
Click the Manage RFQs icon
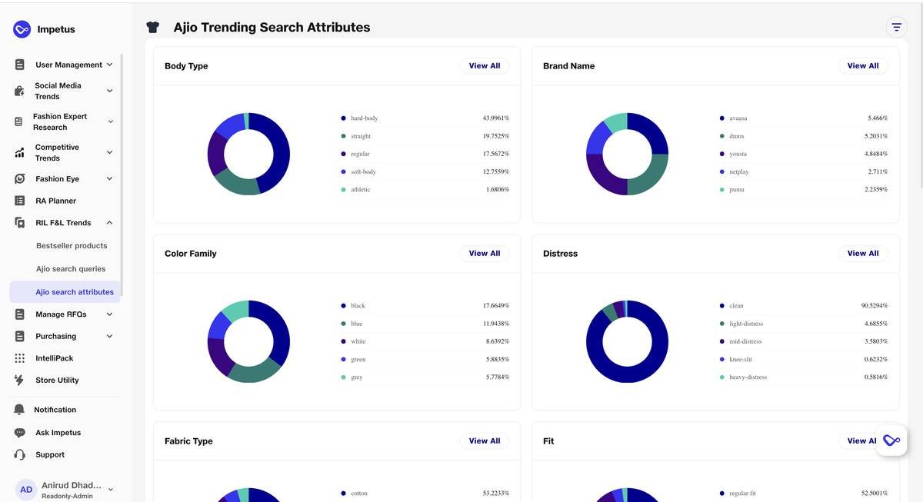[x=20, y=314]
